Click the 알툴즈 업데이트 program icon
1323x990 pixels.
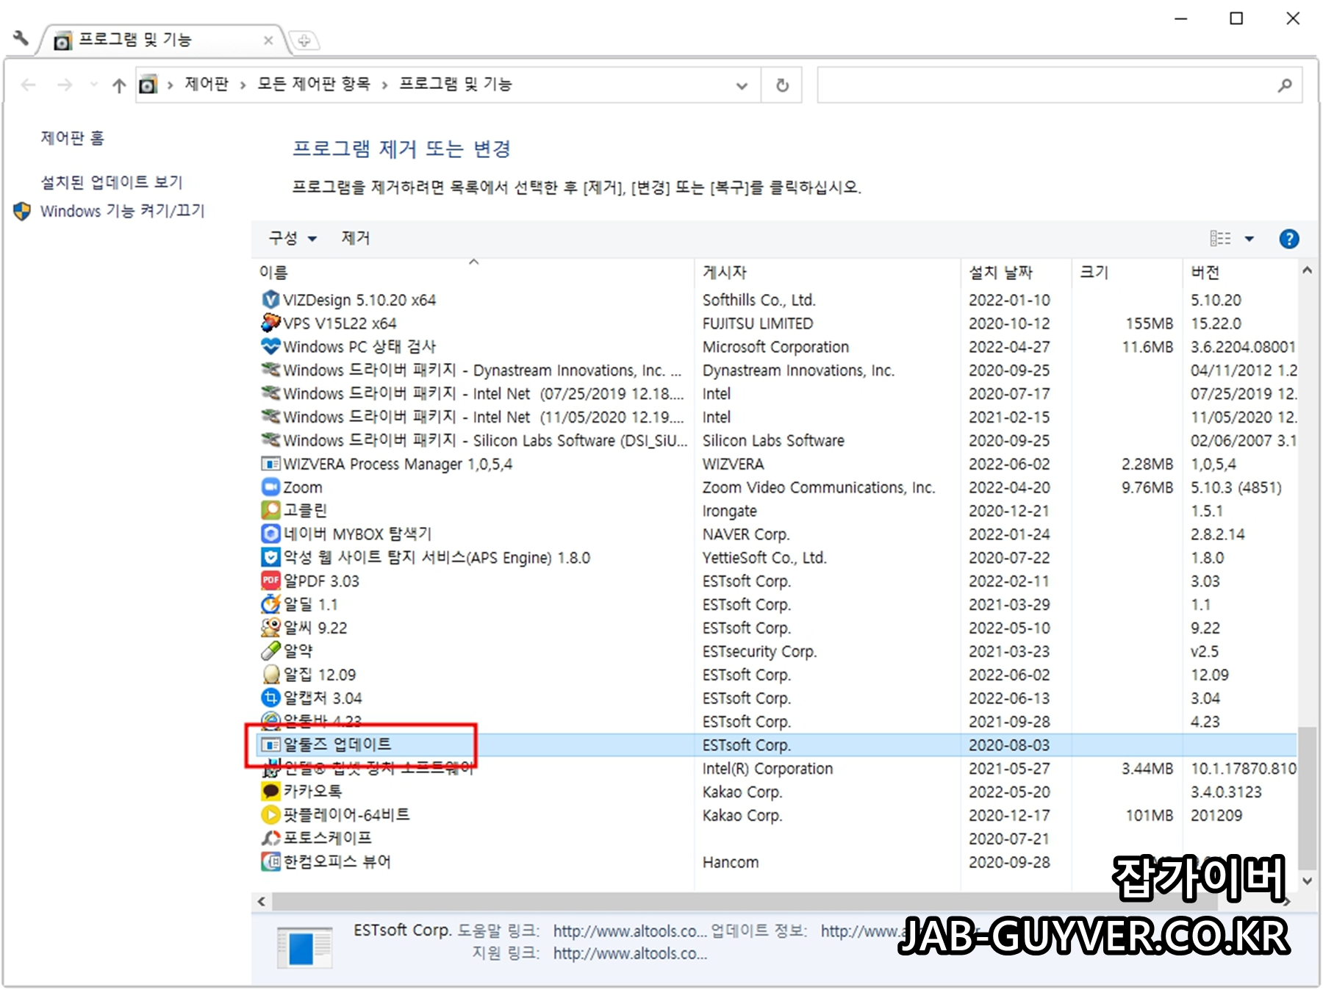[x=270, y=745]
